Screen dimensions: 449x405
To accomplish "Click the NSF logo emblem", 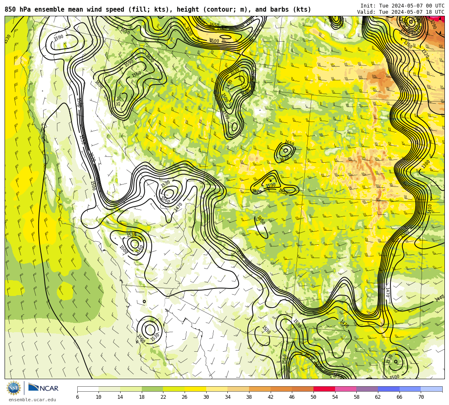I will 14,388.
